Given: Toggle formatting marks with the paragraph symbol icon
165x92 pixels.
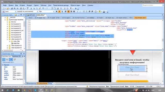Looking at the screenshot, I should [x=71, y=8].
